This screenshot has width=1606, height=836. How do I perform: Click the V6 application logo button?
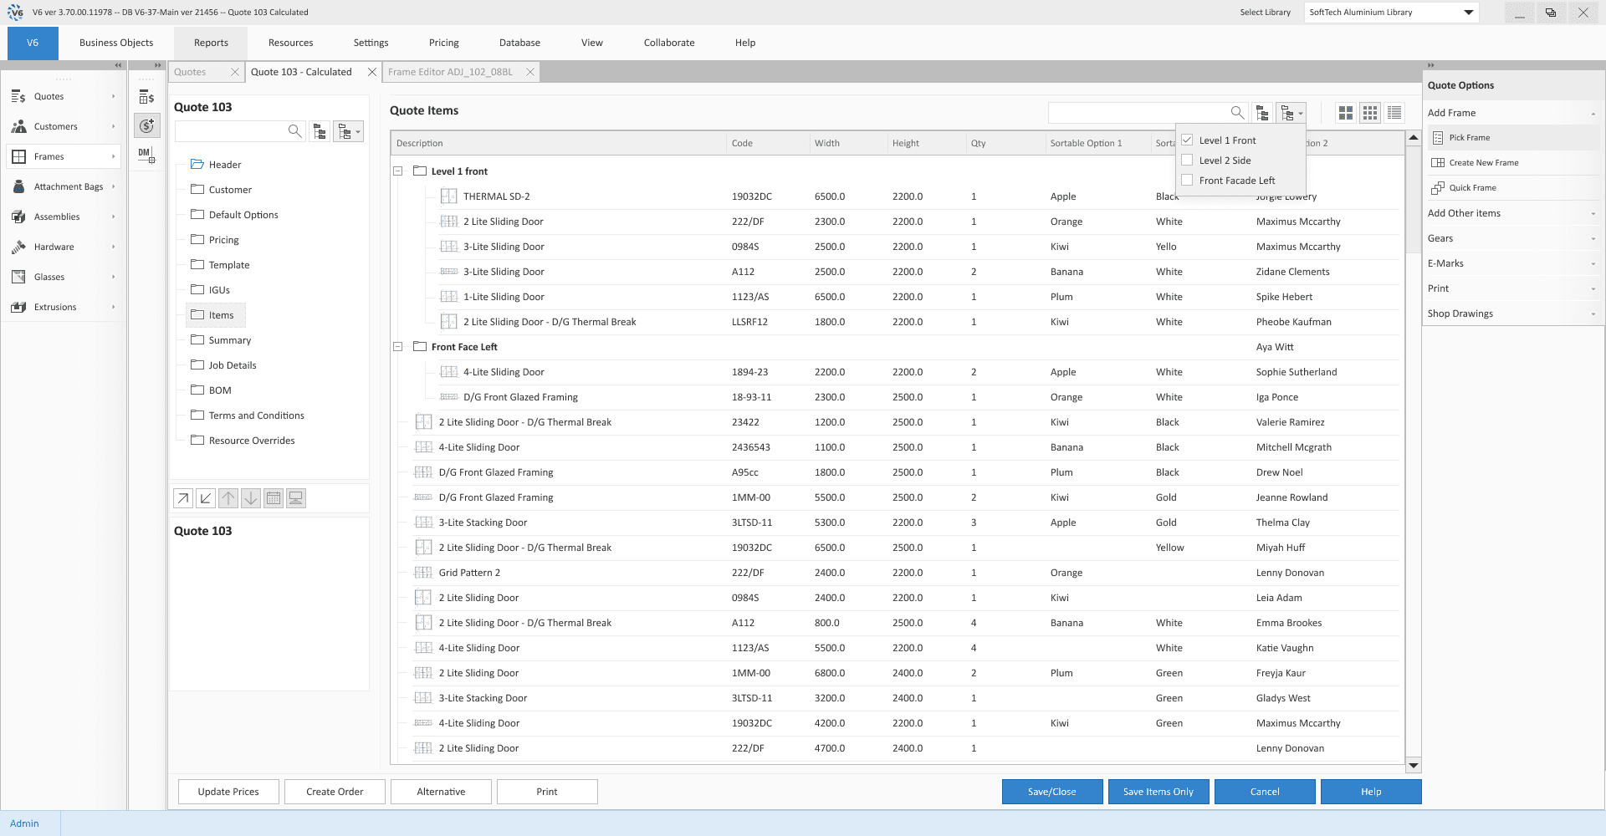[x=33, y=43]
